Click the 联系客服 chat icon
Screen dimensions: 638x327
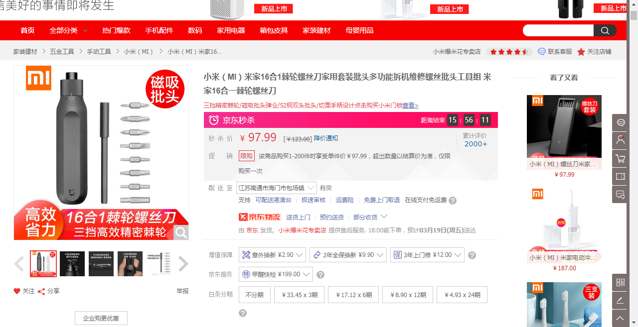(542, 51)
